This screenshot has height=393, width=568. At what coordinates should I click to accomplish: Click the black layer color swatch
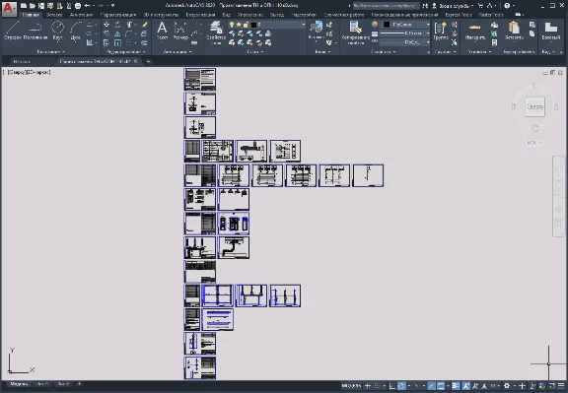(x=253, y=25)
